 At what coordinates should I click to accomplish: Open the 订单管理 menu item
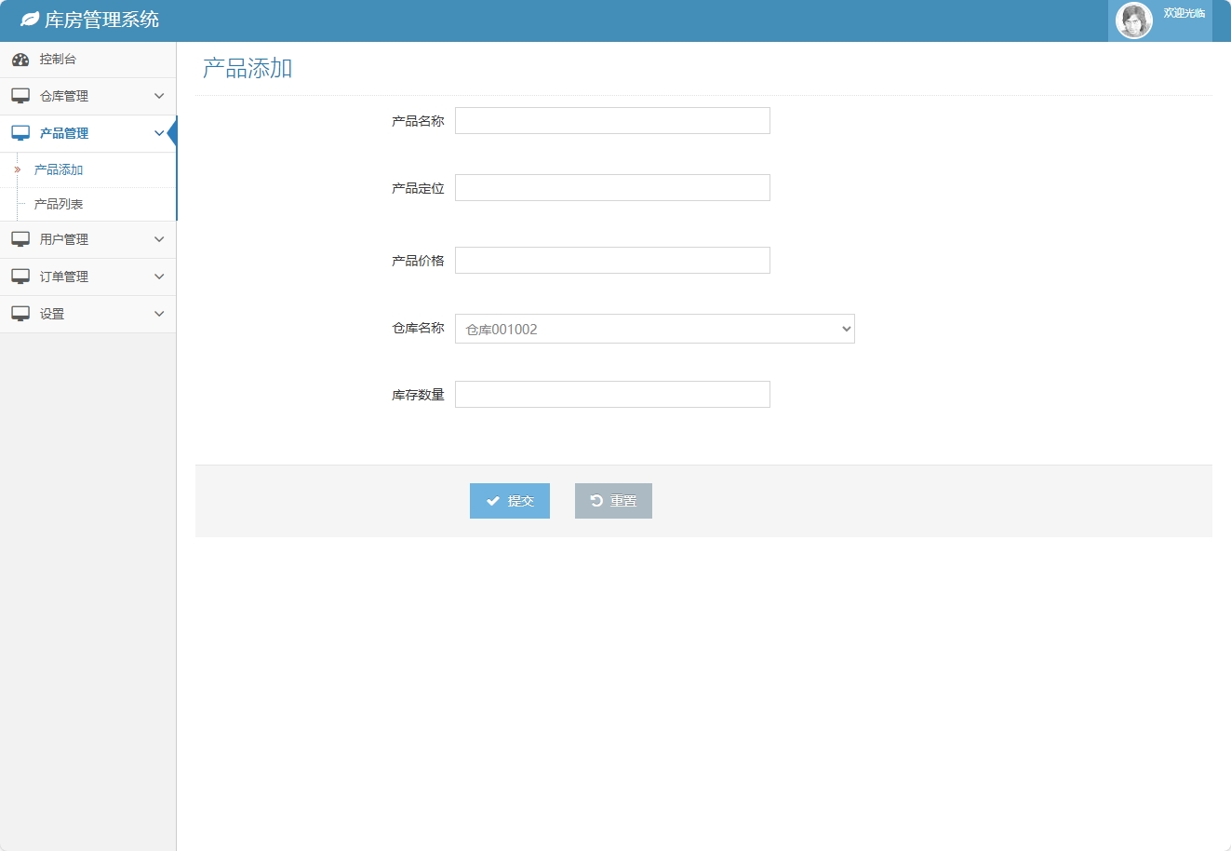tap(88, 277)
